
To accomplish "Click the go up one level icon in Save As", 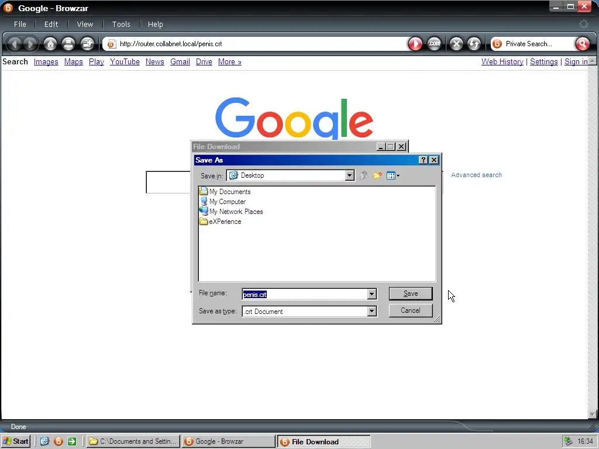I will [x=363, y=175].
